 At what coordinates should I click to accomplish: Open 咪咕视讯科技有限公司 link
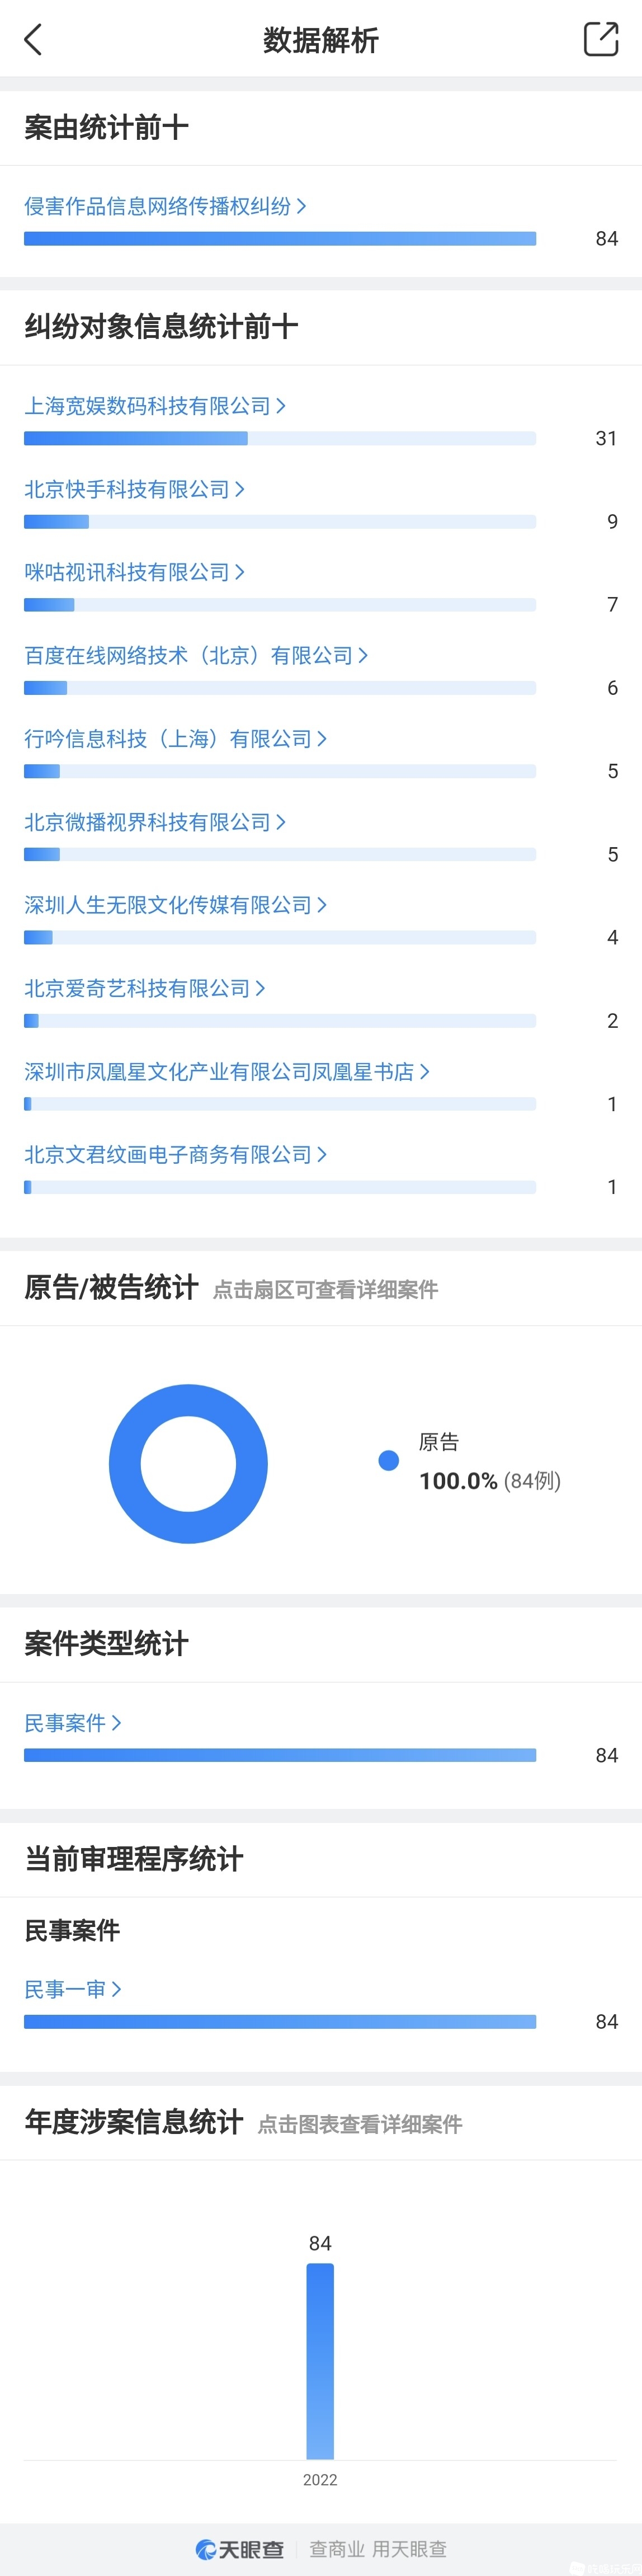(x=128, y=572)
